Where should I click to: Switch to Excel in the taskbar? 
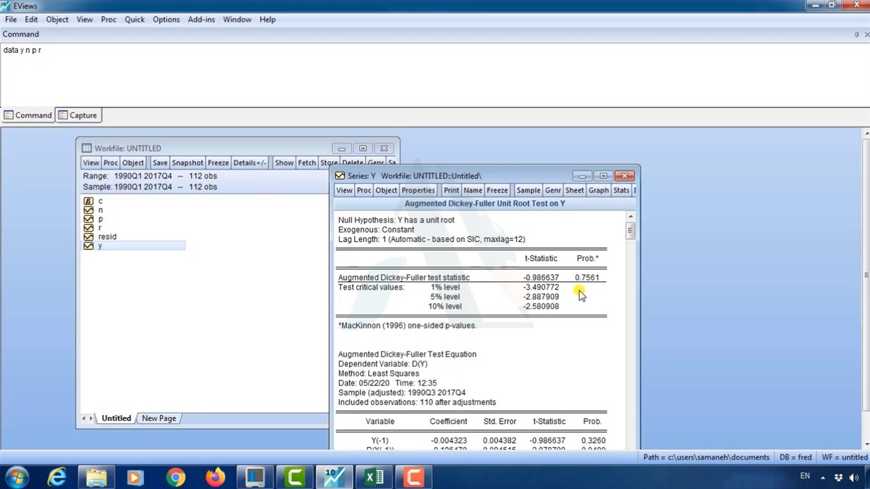point(374,477)
